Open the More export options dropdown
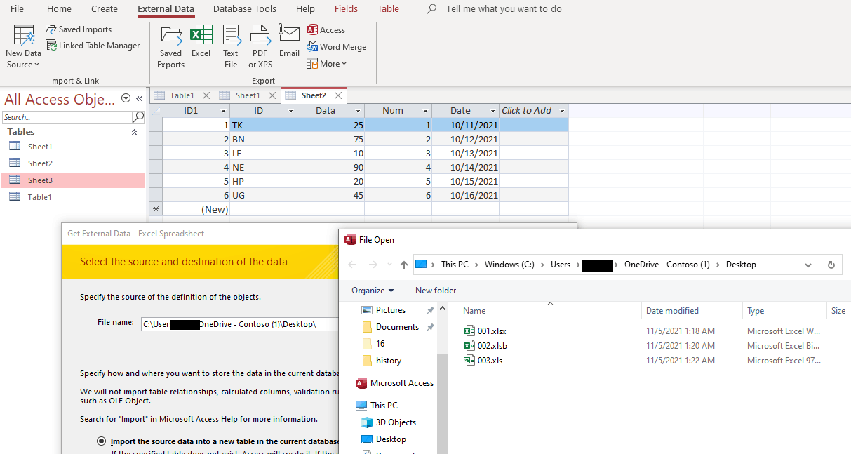Viewport: 851px width, 454px height. 327,64
